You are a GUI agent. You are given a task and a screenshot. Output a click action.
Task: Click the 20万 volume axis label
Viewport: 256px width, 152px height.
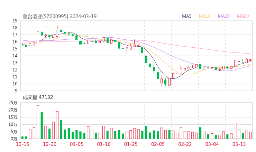point(13,110)
